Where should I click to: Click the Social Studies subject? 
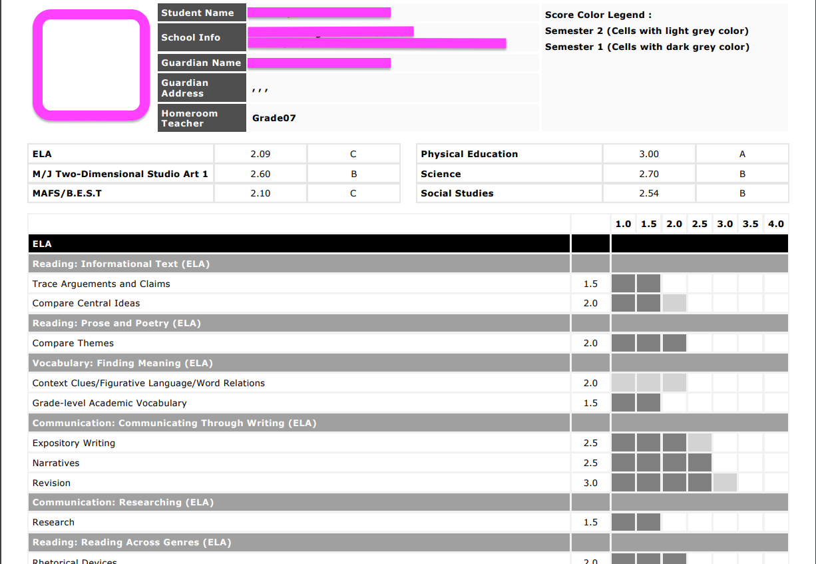coord(457,193)
